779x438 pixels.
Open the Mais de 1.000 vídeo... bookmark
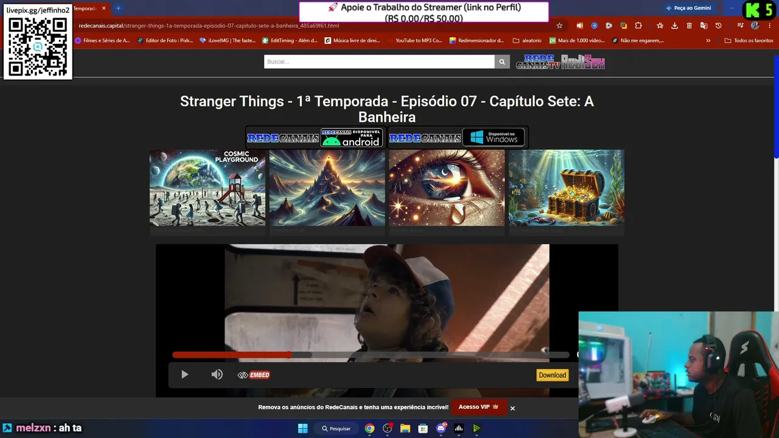[577, 41]
